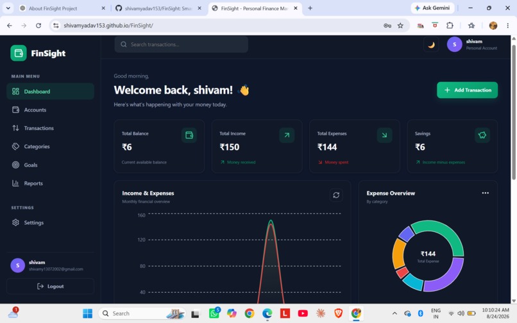Image resolution: width=517 pixels, height=323 pixels.
Task: Click the Total Expenses down-arrow icon
Action: pyautogui.click(x=384, y=135)
